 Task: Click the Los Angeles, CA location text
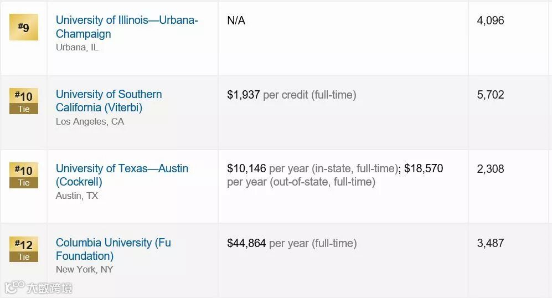[90, 121]
